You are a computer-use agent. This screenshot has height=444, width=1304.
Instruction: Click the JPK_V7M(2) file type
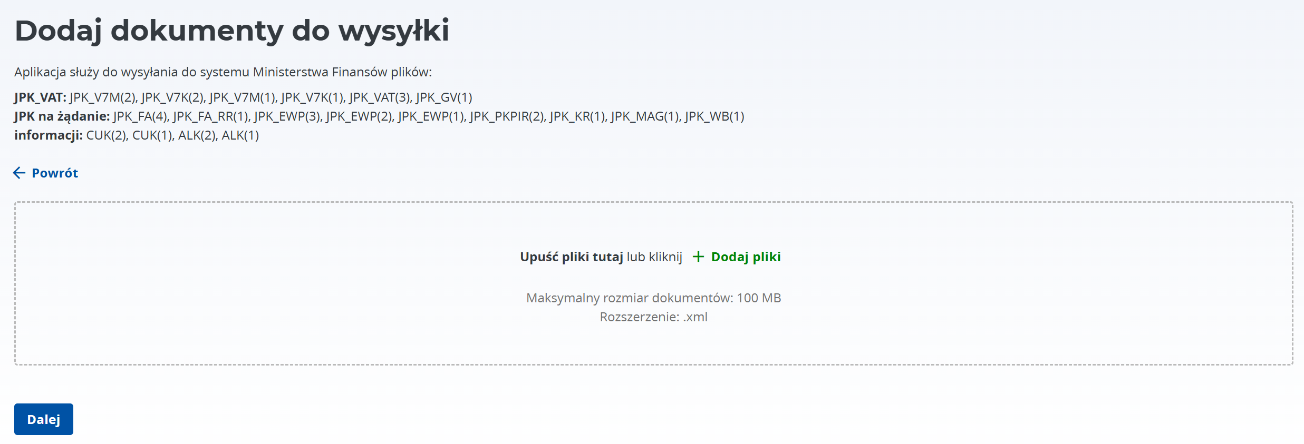pyautogui.click(x=103, y=97)
